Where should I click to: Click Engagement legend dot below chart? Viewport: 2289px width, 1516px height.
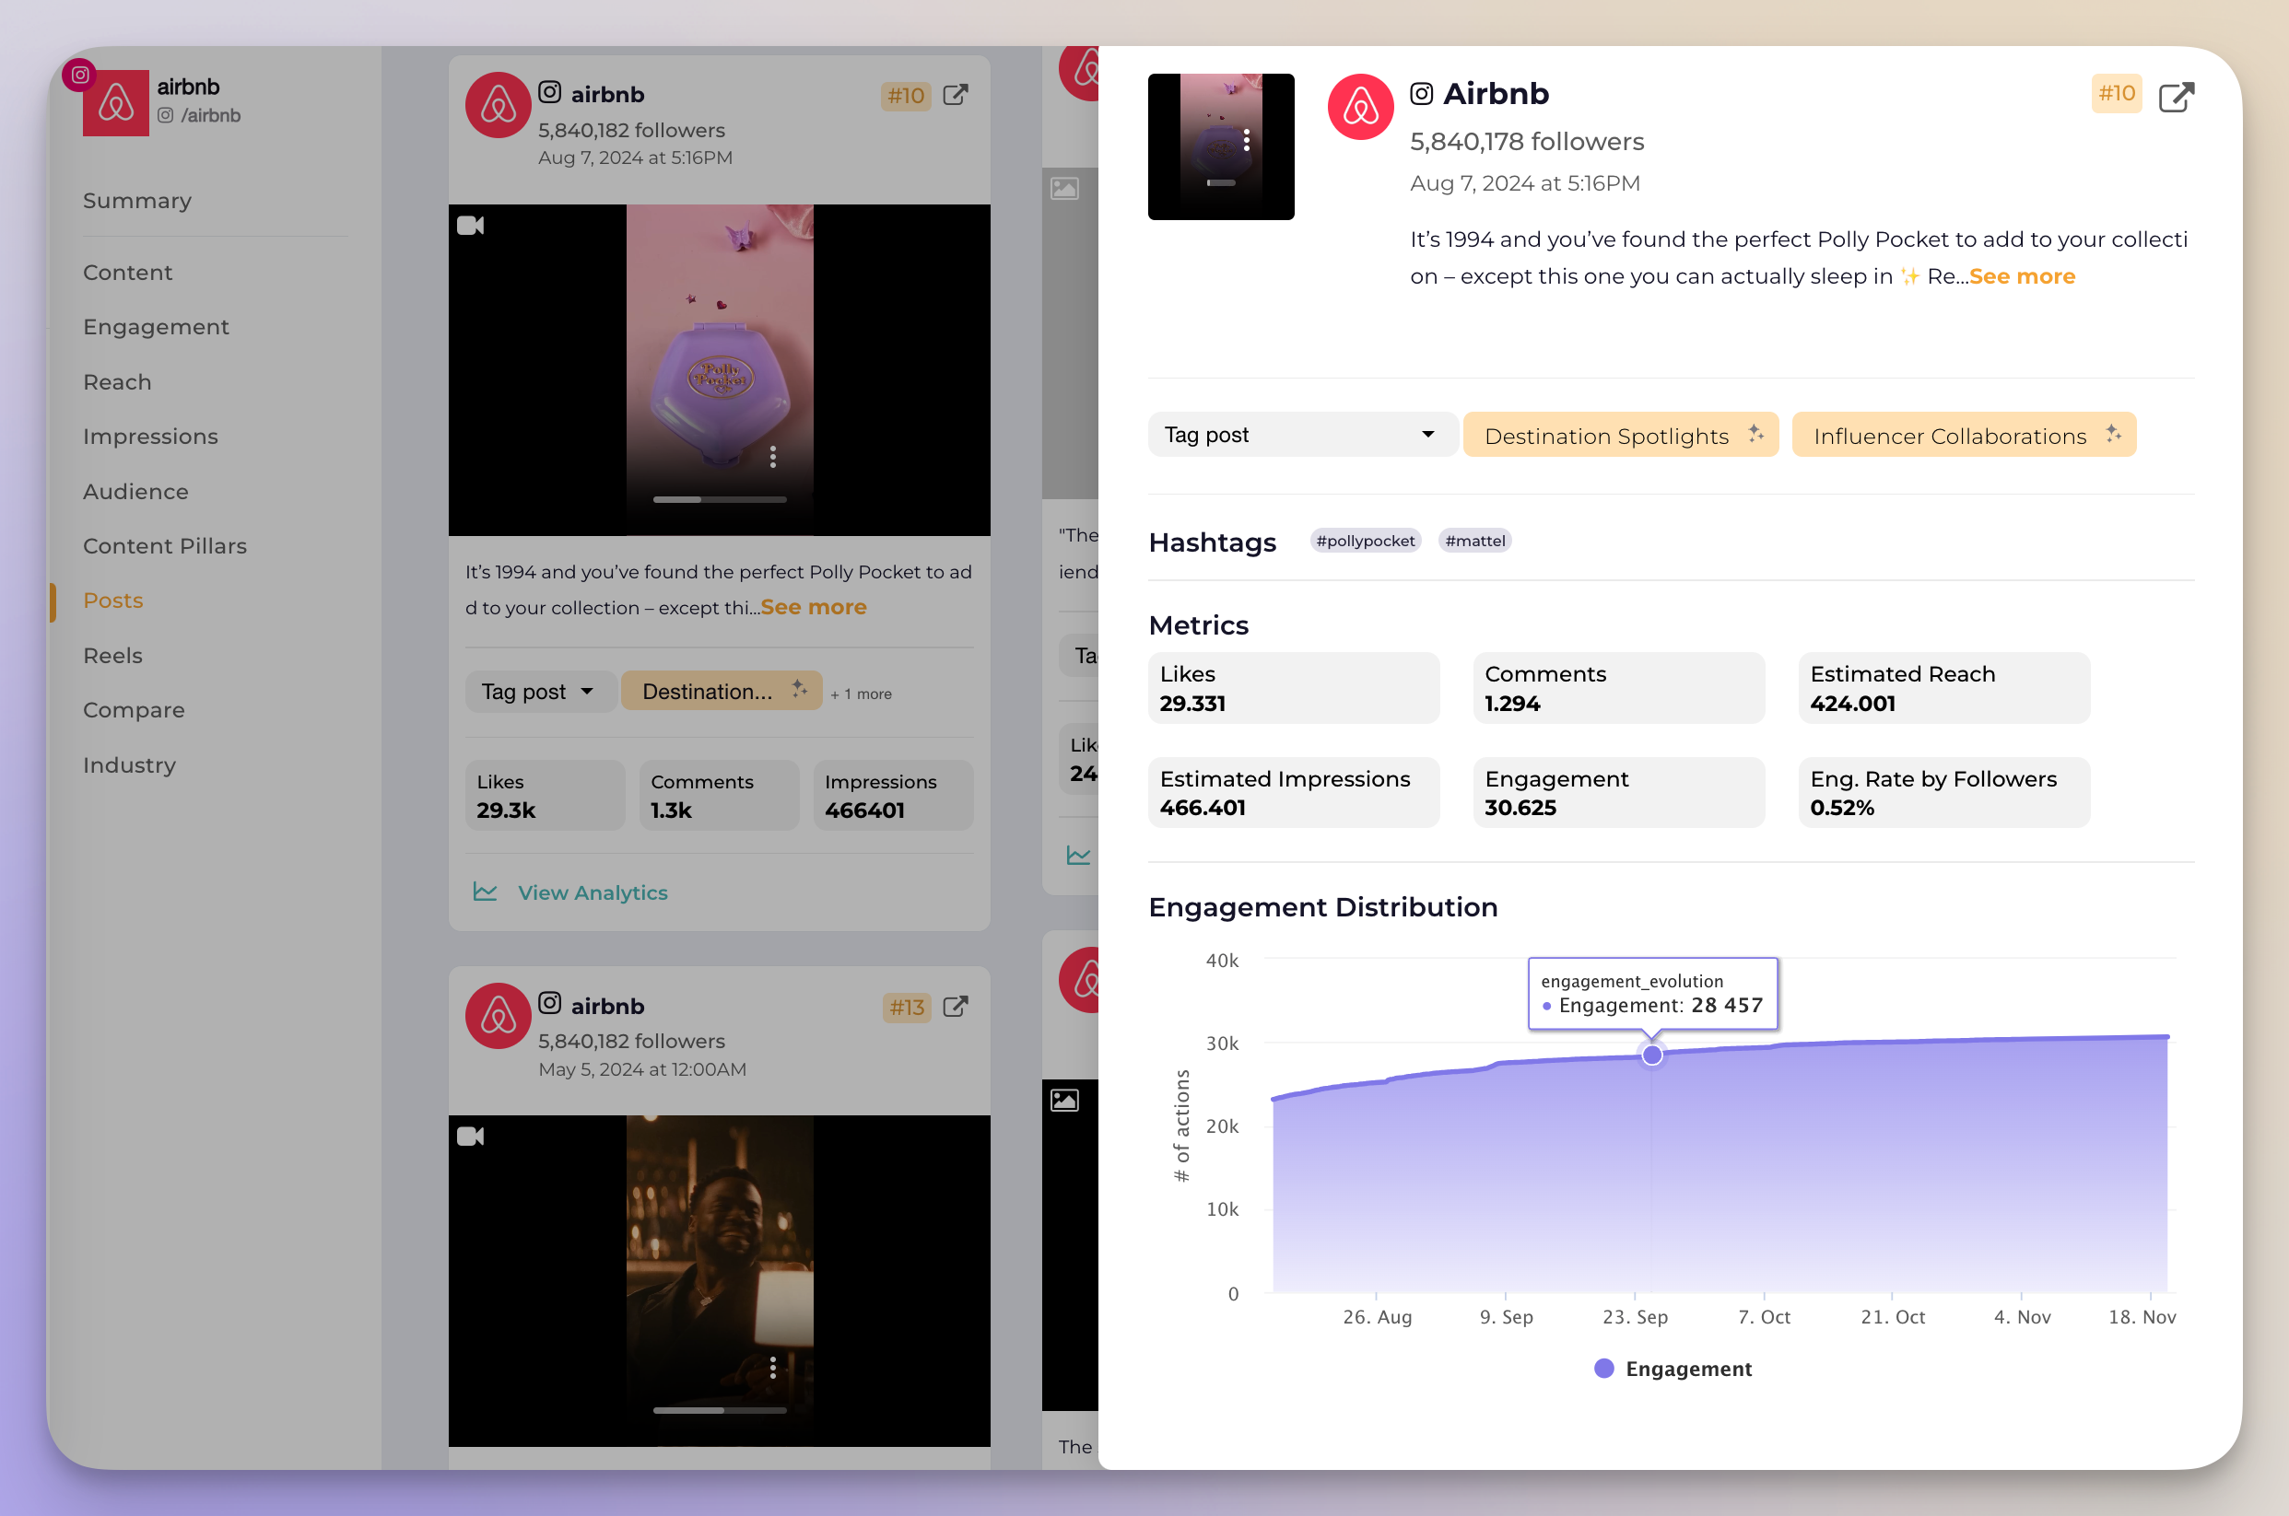pos(1603,1368)
